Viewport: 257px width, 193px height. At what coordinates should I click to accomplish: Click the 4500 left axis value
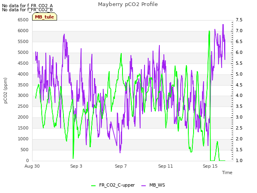tap(23, 63)
